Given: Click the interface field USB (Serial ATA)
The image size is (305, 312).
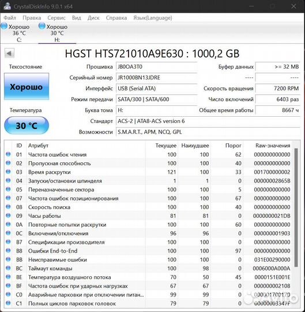Looking at the screenshot, I should click(x=156, y=88).
